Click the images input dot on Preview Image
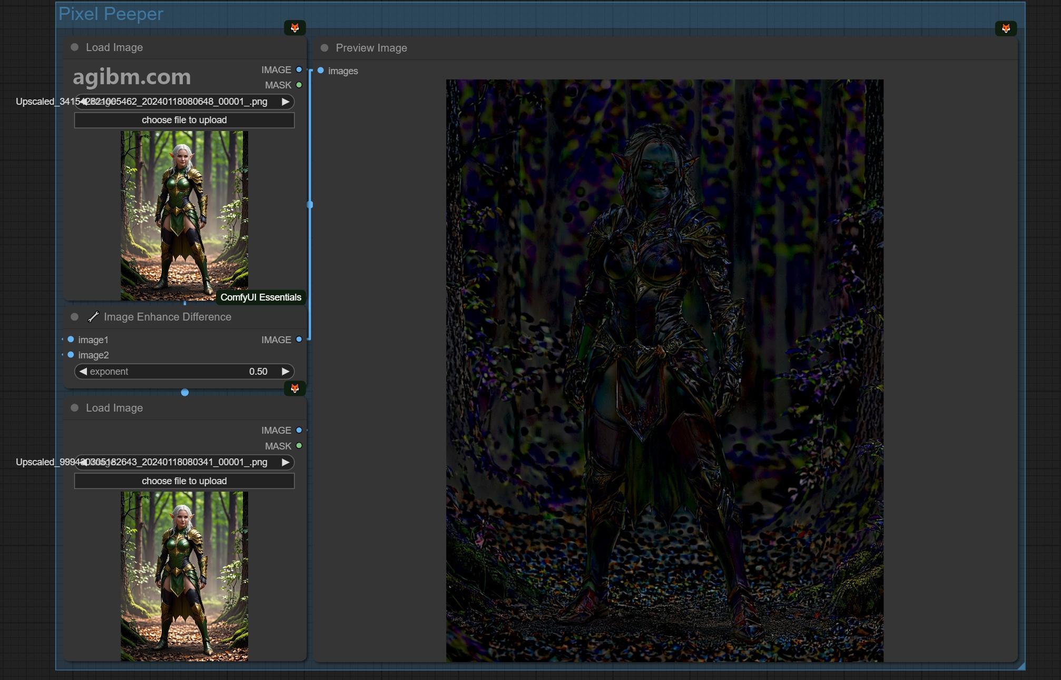1061x680 pixels. (x=320, y=71)
